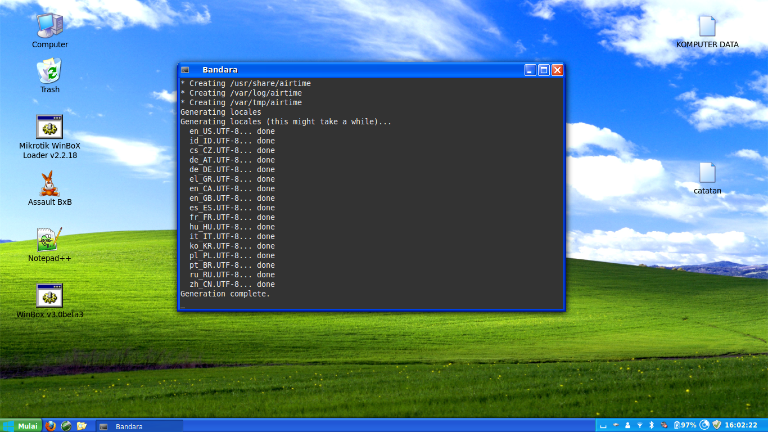Click the "es_ES.UTF-8... done" line

pyautogui.click(x=232, y=208)
